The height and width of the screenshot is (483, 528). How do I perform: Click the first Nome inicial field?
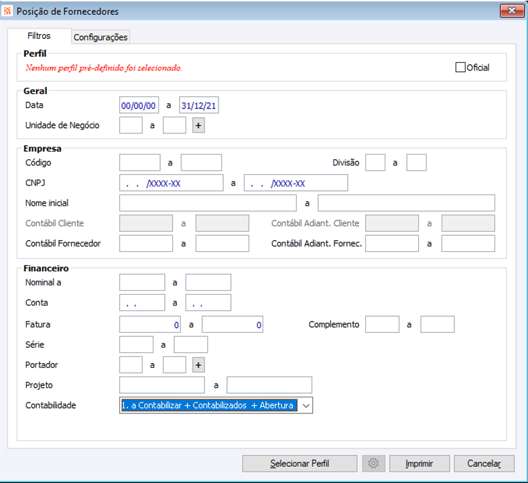[x=208, y=203]
